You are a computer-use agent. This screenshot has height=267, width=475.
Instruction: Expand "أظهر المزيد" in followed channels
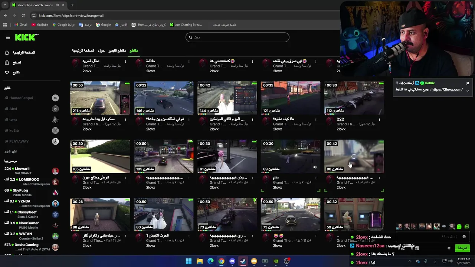coord(11,152)
